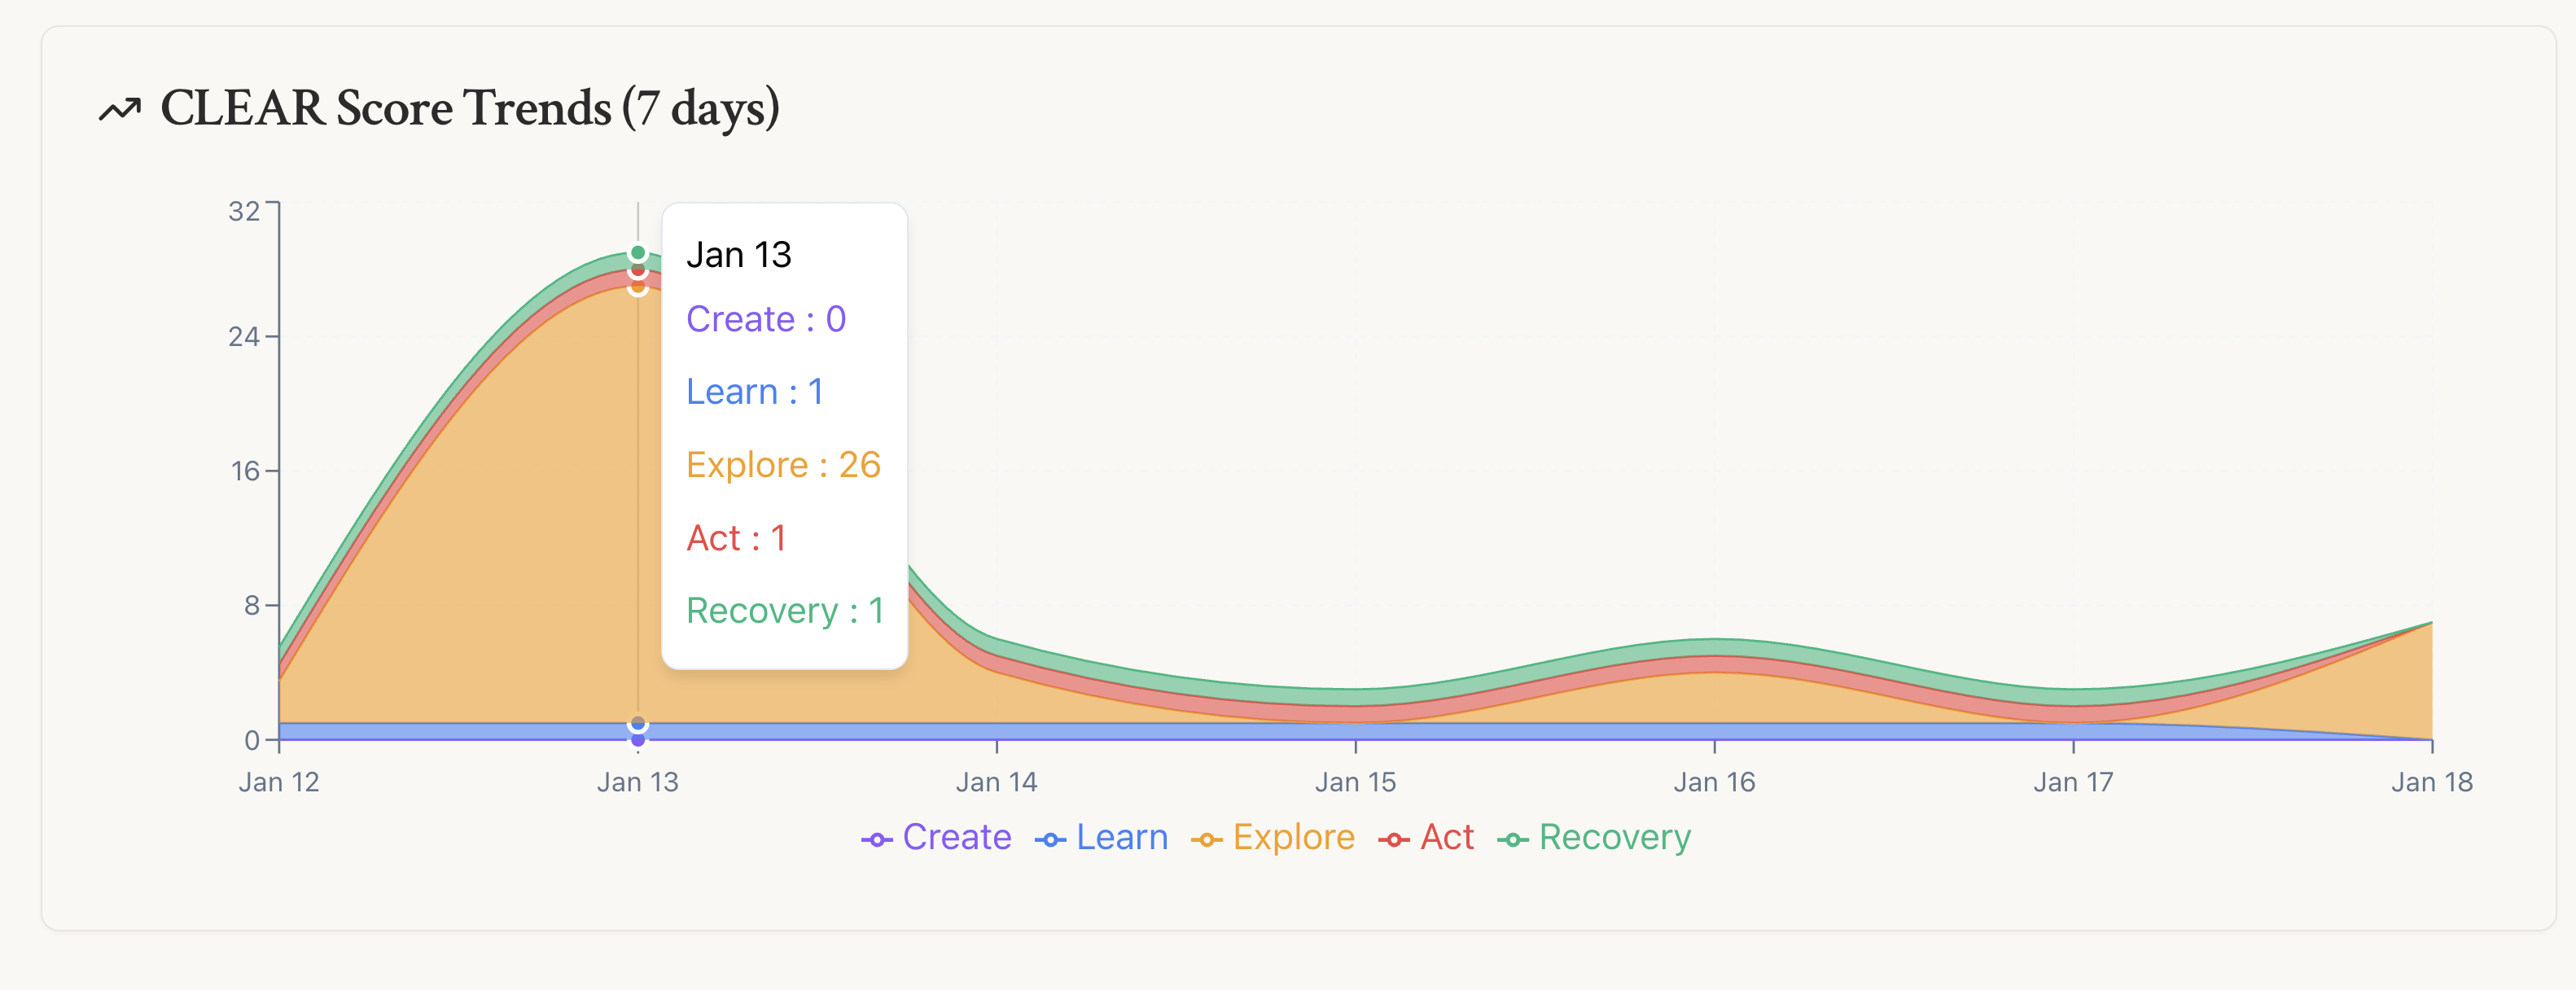Click the Jan 13 tooltip header
This screenshot has width=2576, height=990.
738,255
